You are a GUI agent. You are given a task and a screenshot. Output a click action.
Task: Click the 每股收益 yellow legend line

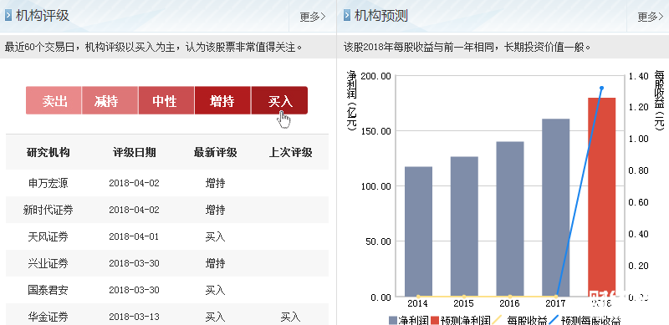point(498,320)
